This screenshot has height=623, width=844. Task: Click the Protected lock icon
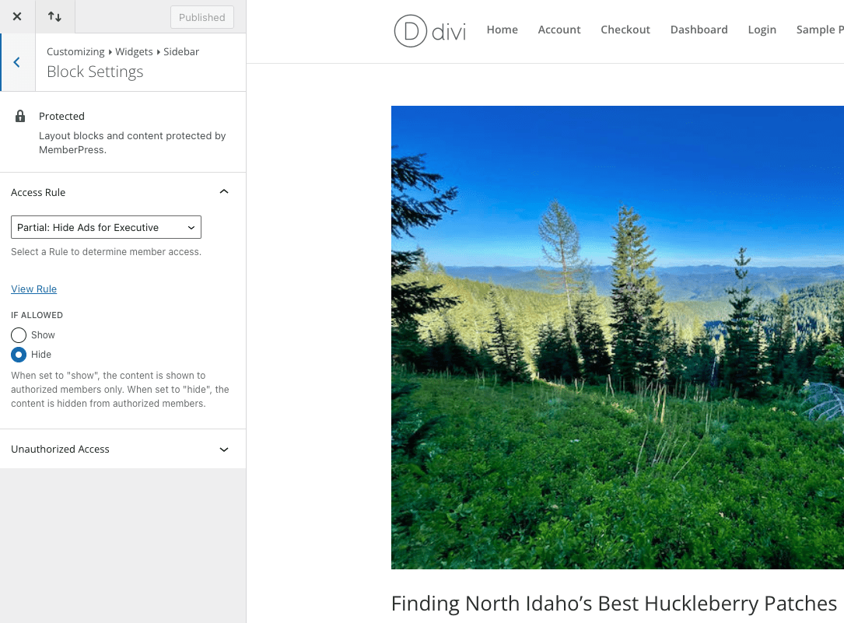(x=20, y=117)
